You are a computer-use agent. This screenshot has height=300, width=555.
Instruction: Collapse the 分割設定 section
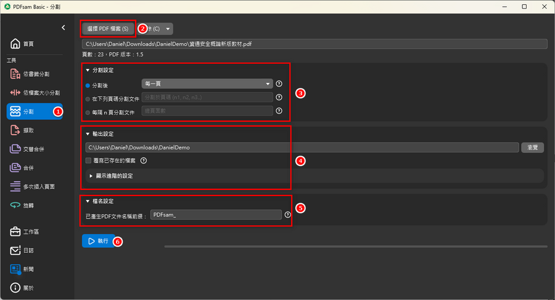tap(88, 70)
